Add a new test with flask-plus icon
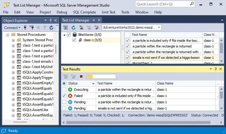 pyautogui.click(x=81, y=27)
